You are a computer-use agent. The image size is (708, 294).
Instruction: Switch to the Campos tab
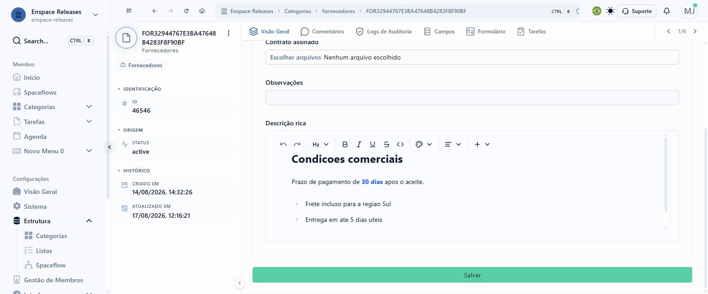tap(439, 32)
